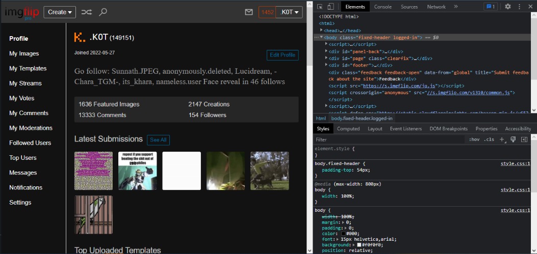Click the orange .K0T avatar icon
537x254 pixels.
point(80,37)
